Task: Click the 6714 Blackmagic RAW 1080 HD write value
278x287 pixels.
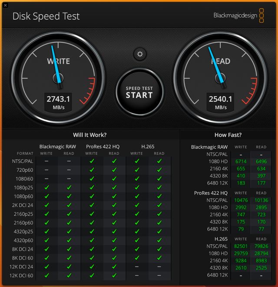Action: point(241,161)
